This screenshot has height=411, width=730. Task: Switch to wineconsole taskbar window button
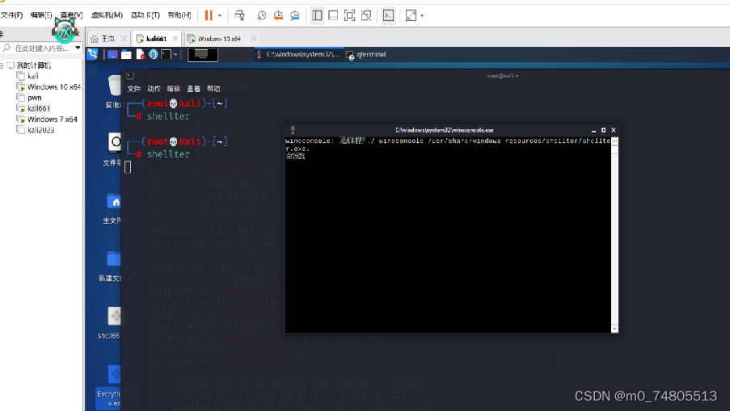pos(298,54)
